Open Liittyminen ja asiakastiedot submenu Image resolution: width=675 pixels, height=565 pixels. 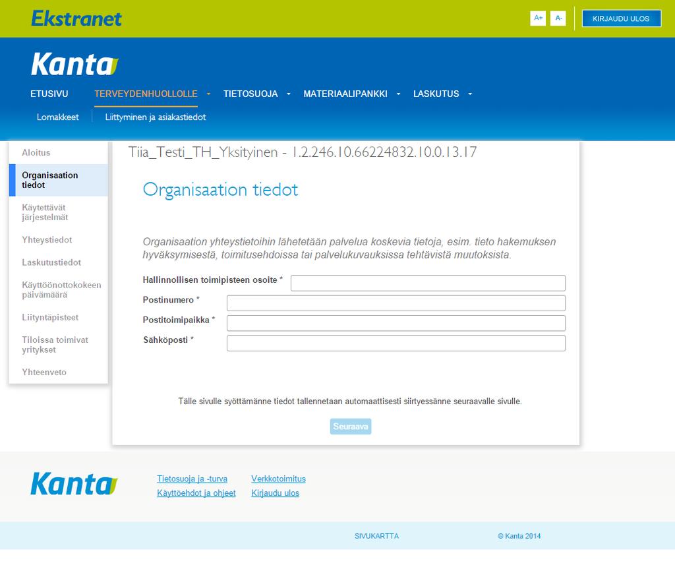pos(156,117)
